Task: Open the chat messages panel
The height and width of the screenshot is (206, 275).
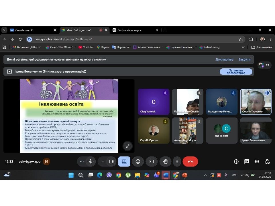Action: [247, 161]
